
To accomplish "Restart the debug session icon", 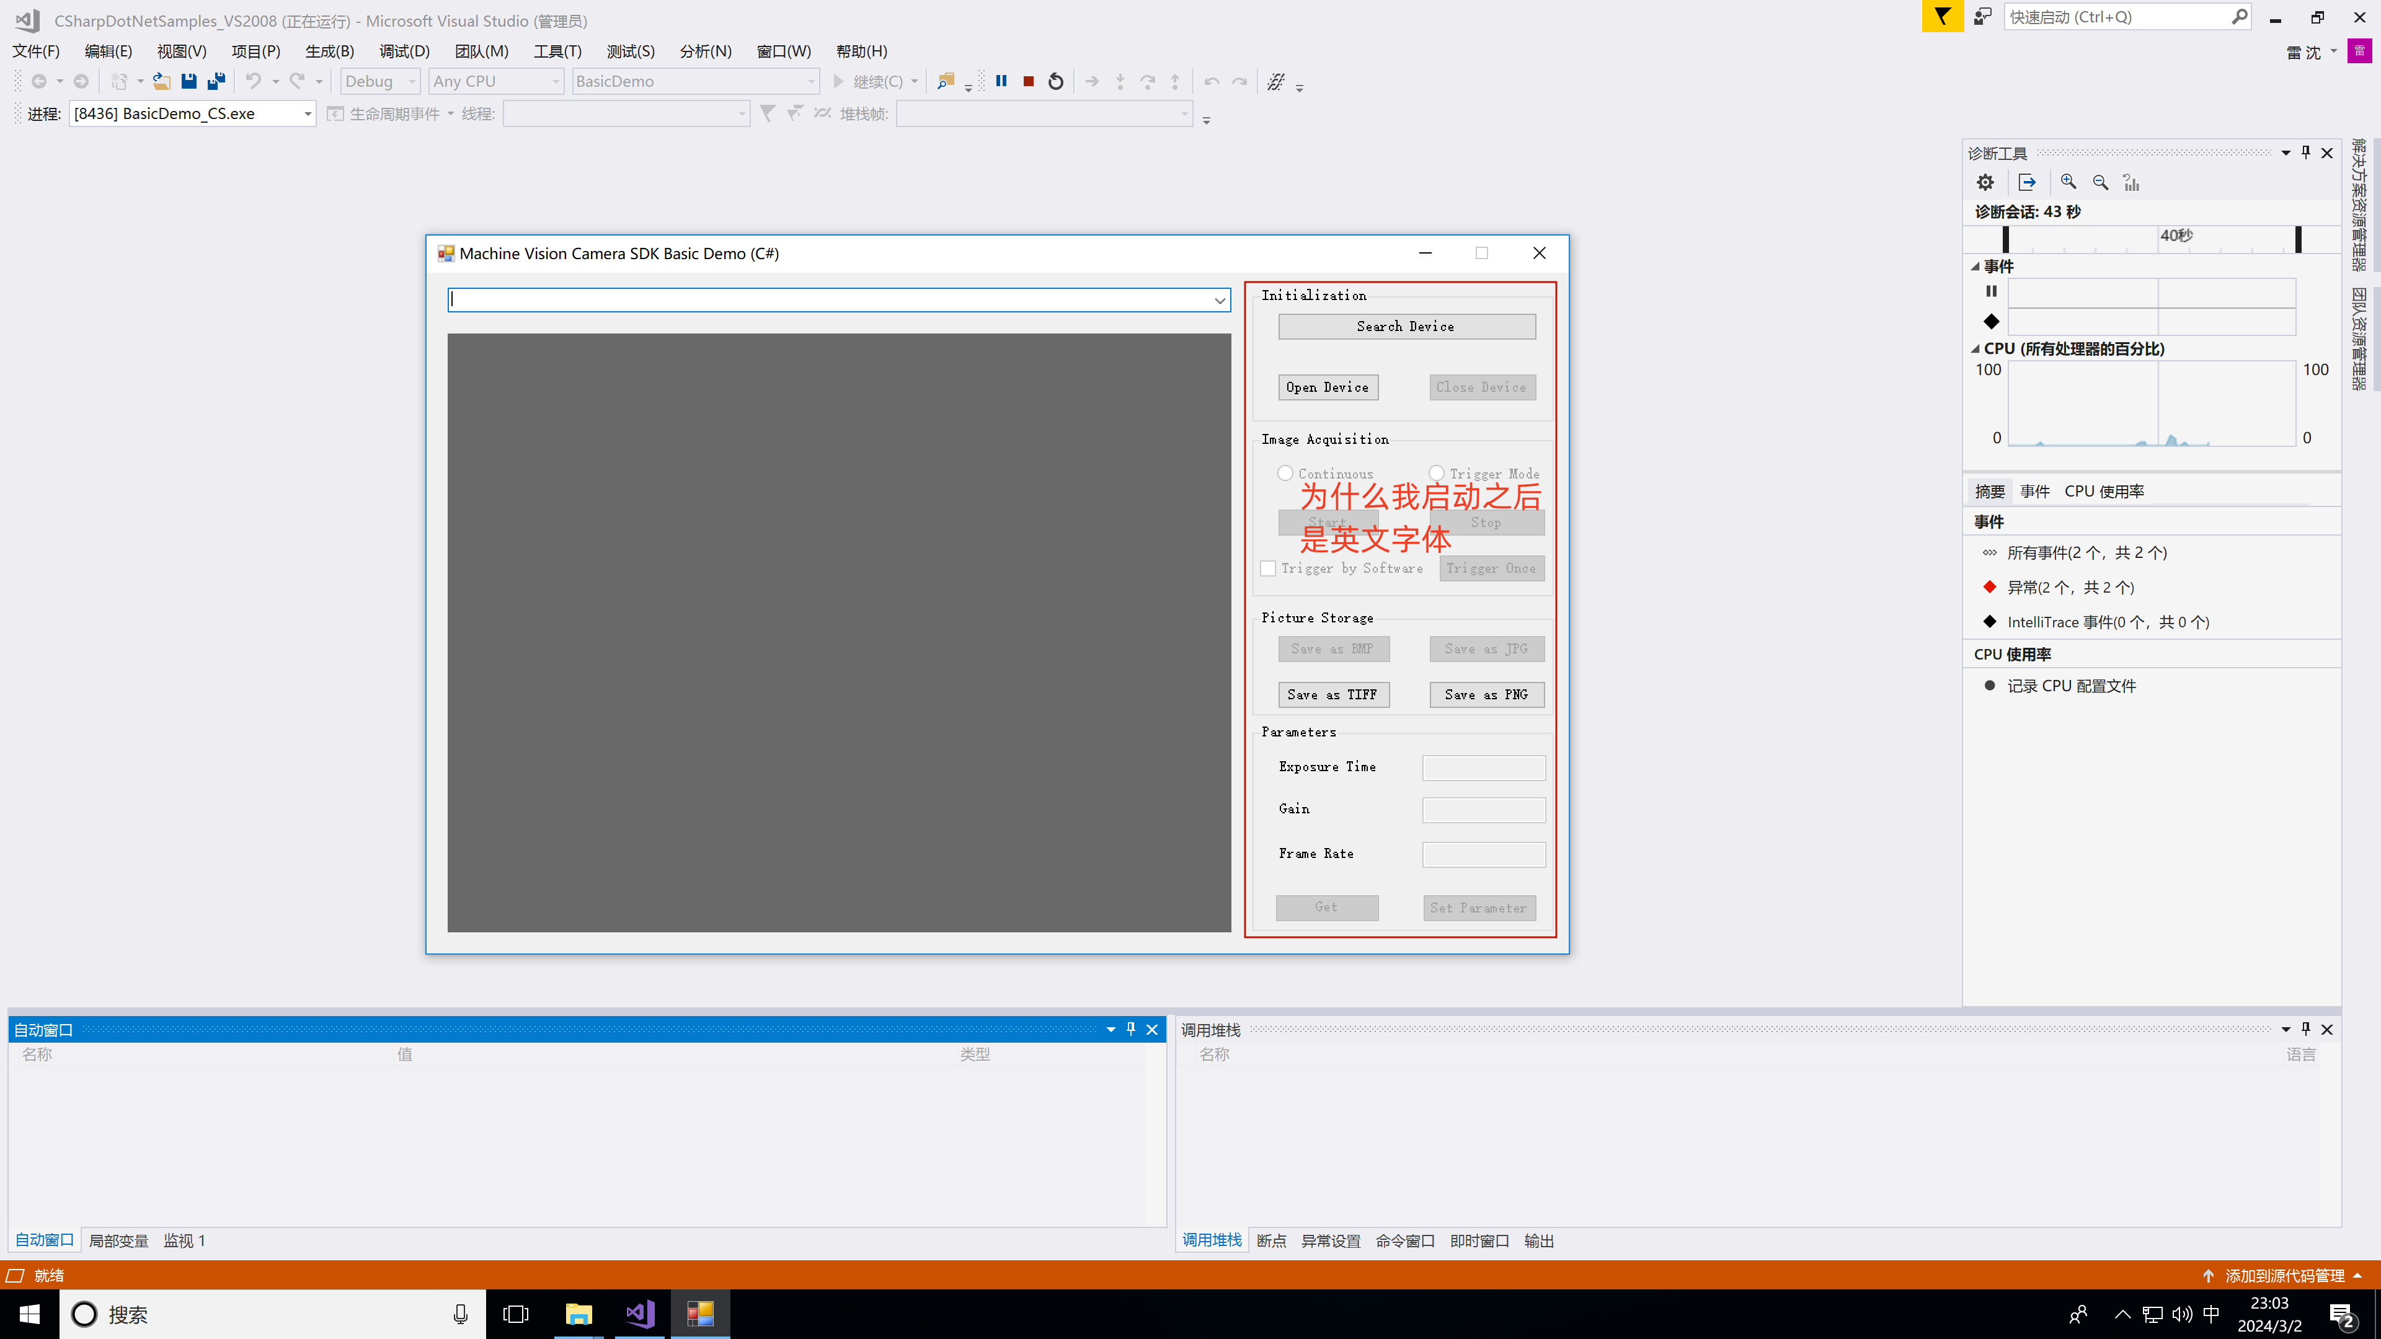I will [1055, 81].
